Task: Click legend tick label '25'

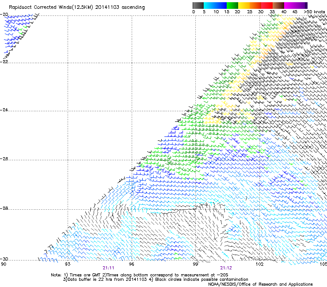Action: (x=250, y=12)
